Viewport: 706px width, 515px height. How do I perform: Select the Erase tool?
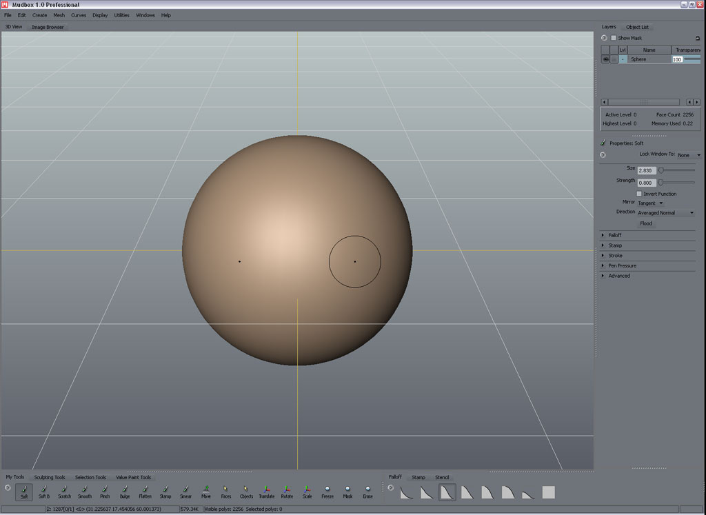click(367, 491)
